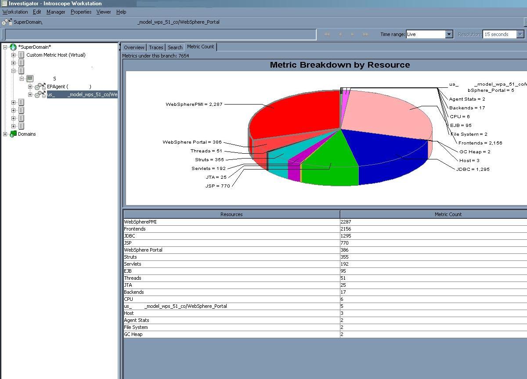Image resolution: width=527 pixels, height=379 pixels.
Task: Select the EPAgent tree item
Action: tap(69, 87)
